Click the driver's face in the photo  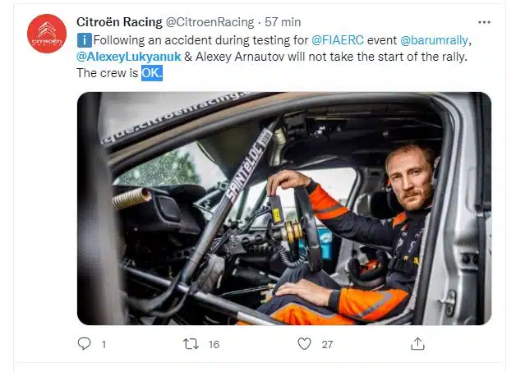(x=410, y=178)
